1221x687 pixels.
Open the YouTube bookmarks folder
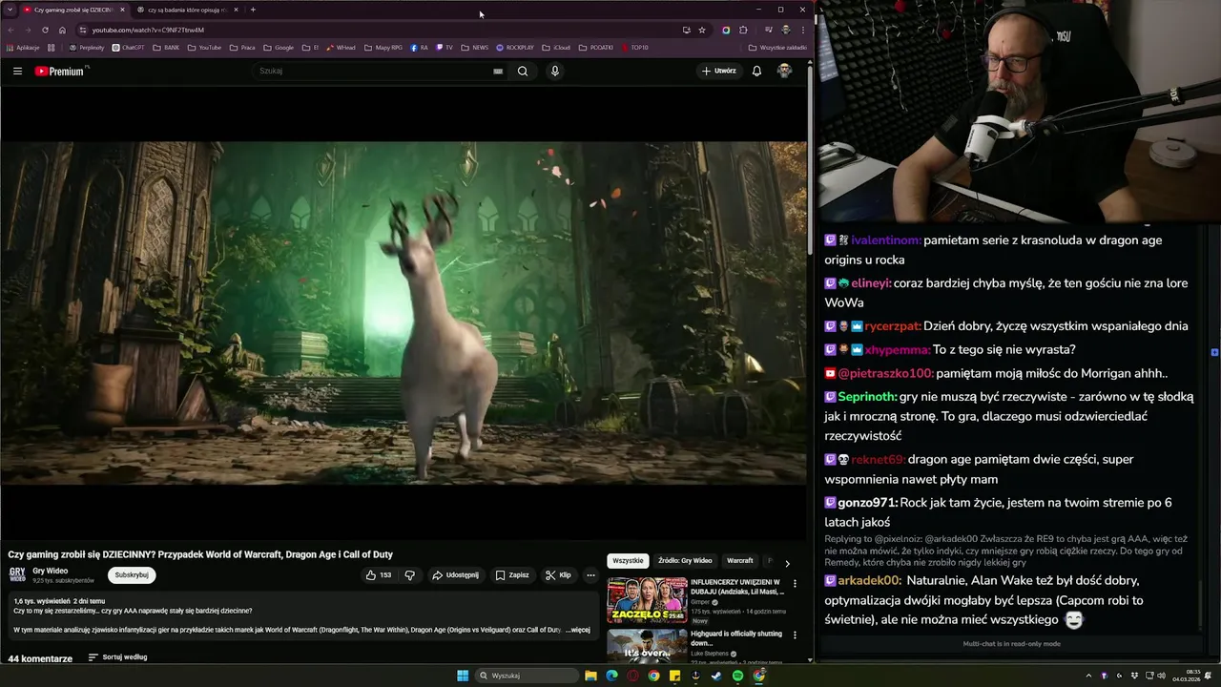[204, 47]
